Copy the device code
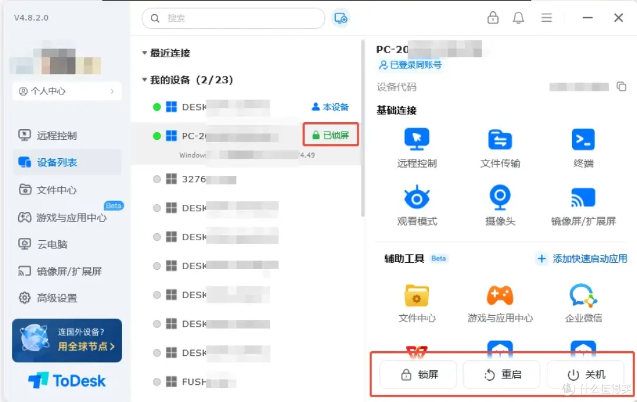The width and height of the screenshot is (637, 402). click(x=621, y=87)
